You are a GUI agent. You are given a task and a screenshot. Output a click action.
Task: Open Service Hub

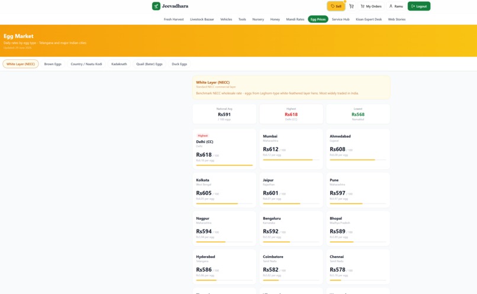tap(340, 19)
